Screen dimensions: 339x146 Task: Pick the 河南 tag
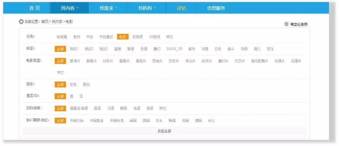[x=205, y=49]
